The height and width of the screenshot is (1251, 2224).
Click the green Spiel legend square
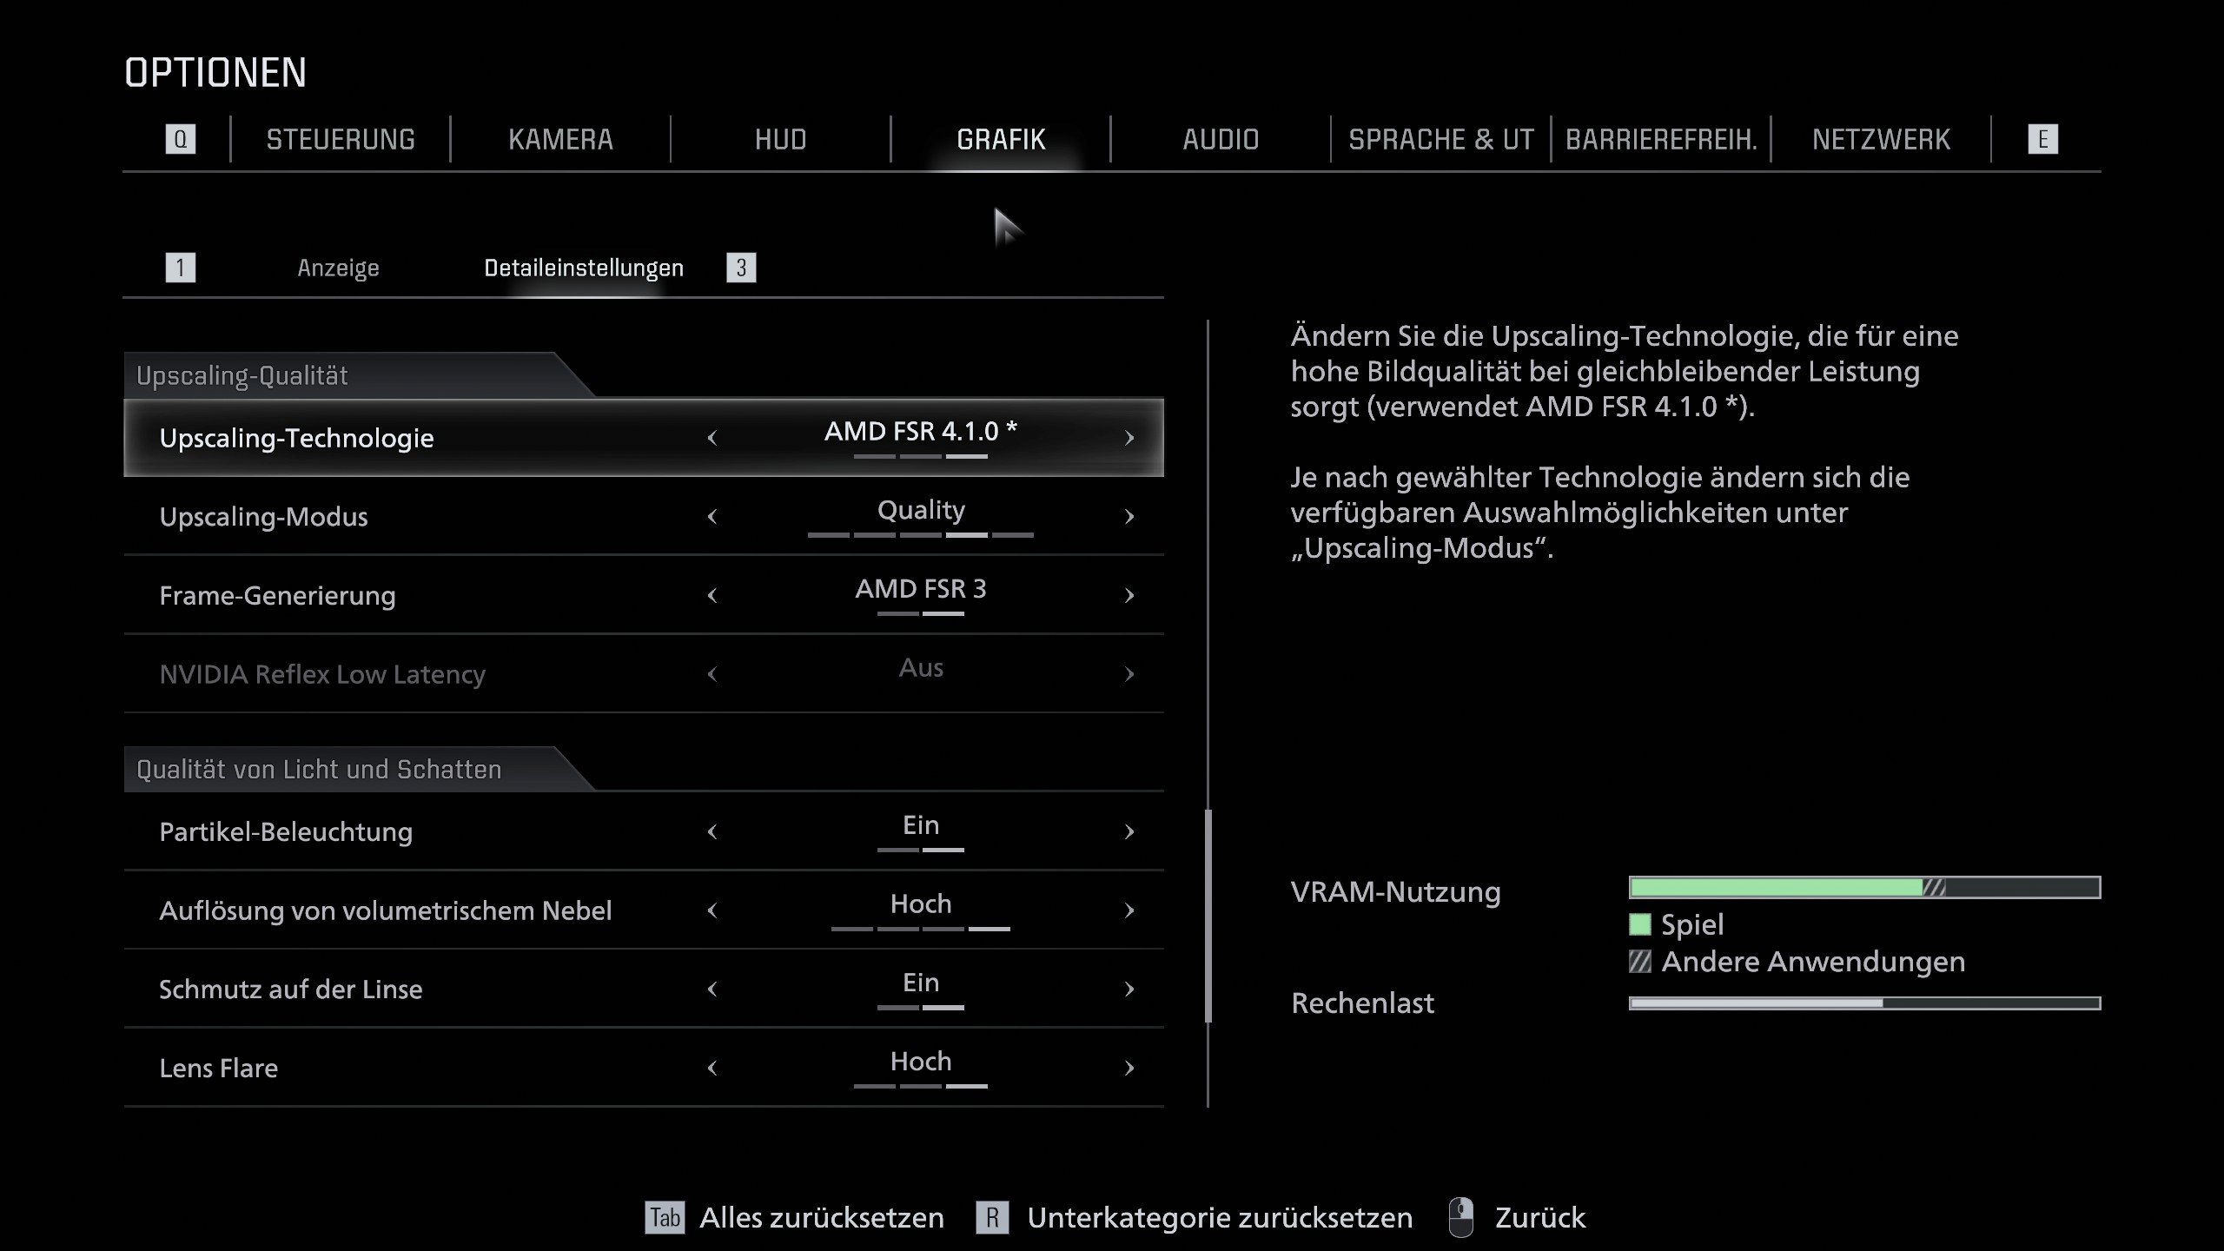click(1639, 924)
